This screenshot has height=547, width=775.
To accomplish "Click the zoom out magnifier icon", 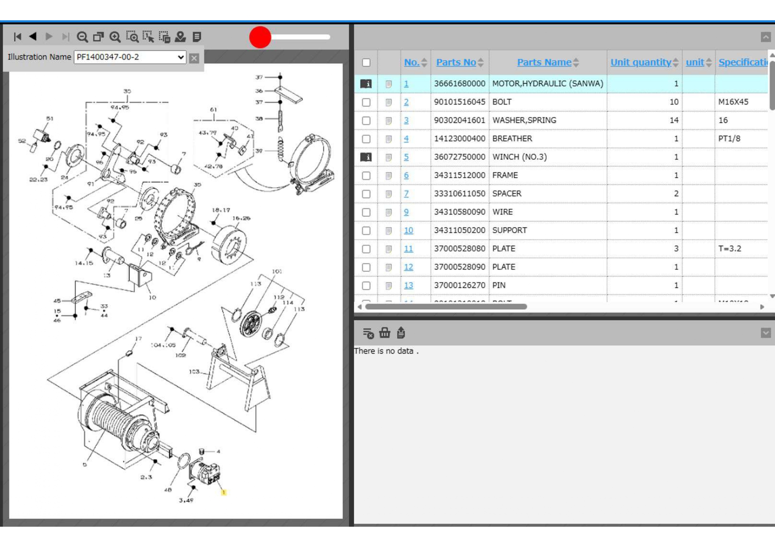I will [82, 37].
